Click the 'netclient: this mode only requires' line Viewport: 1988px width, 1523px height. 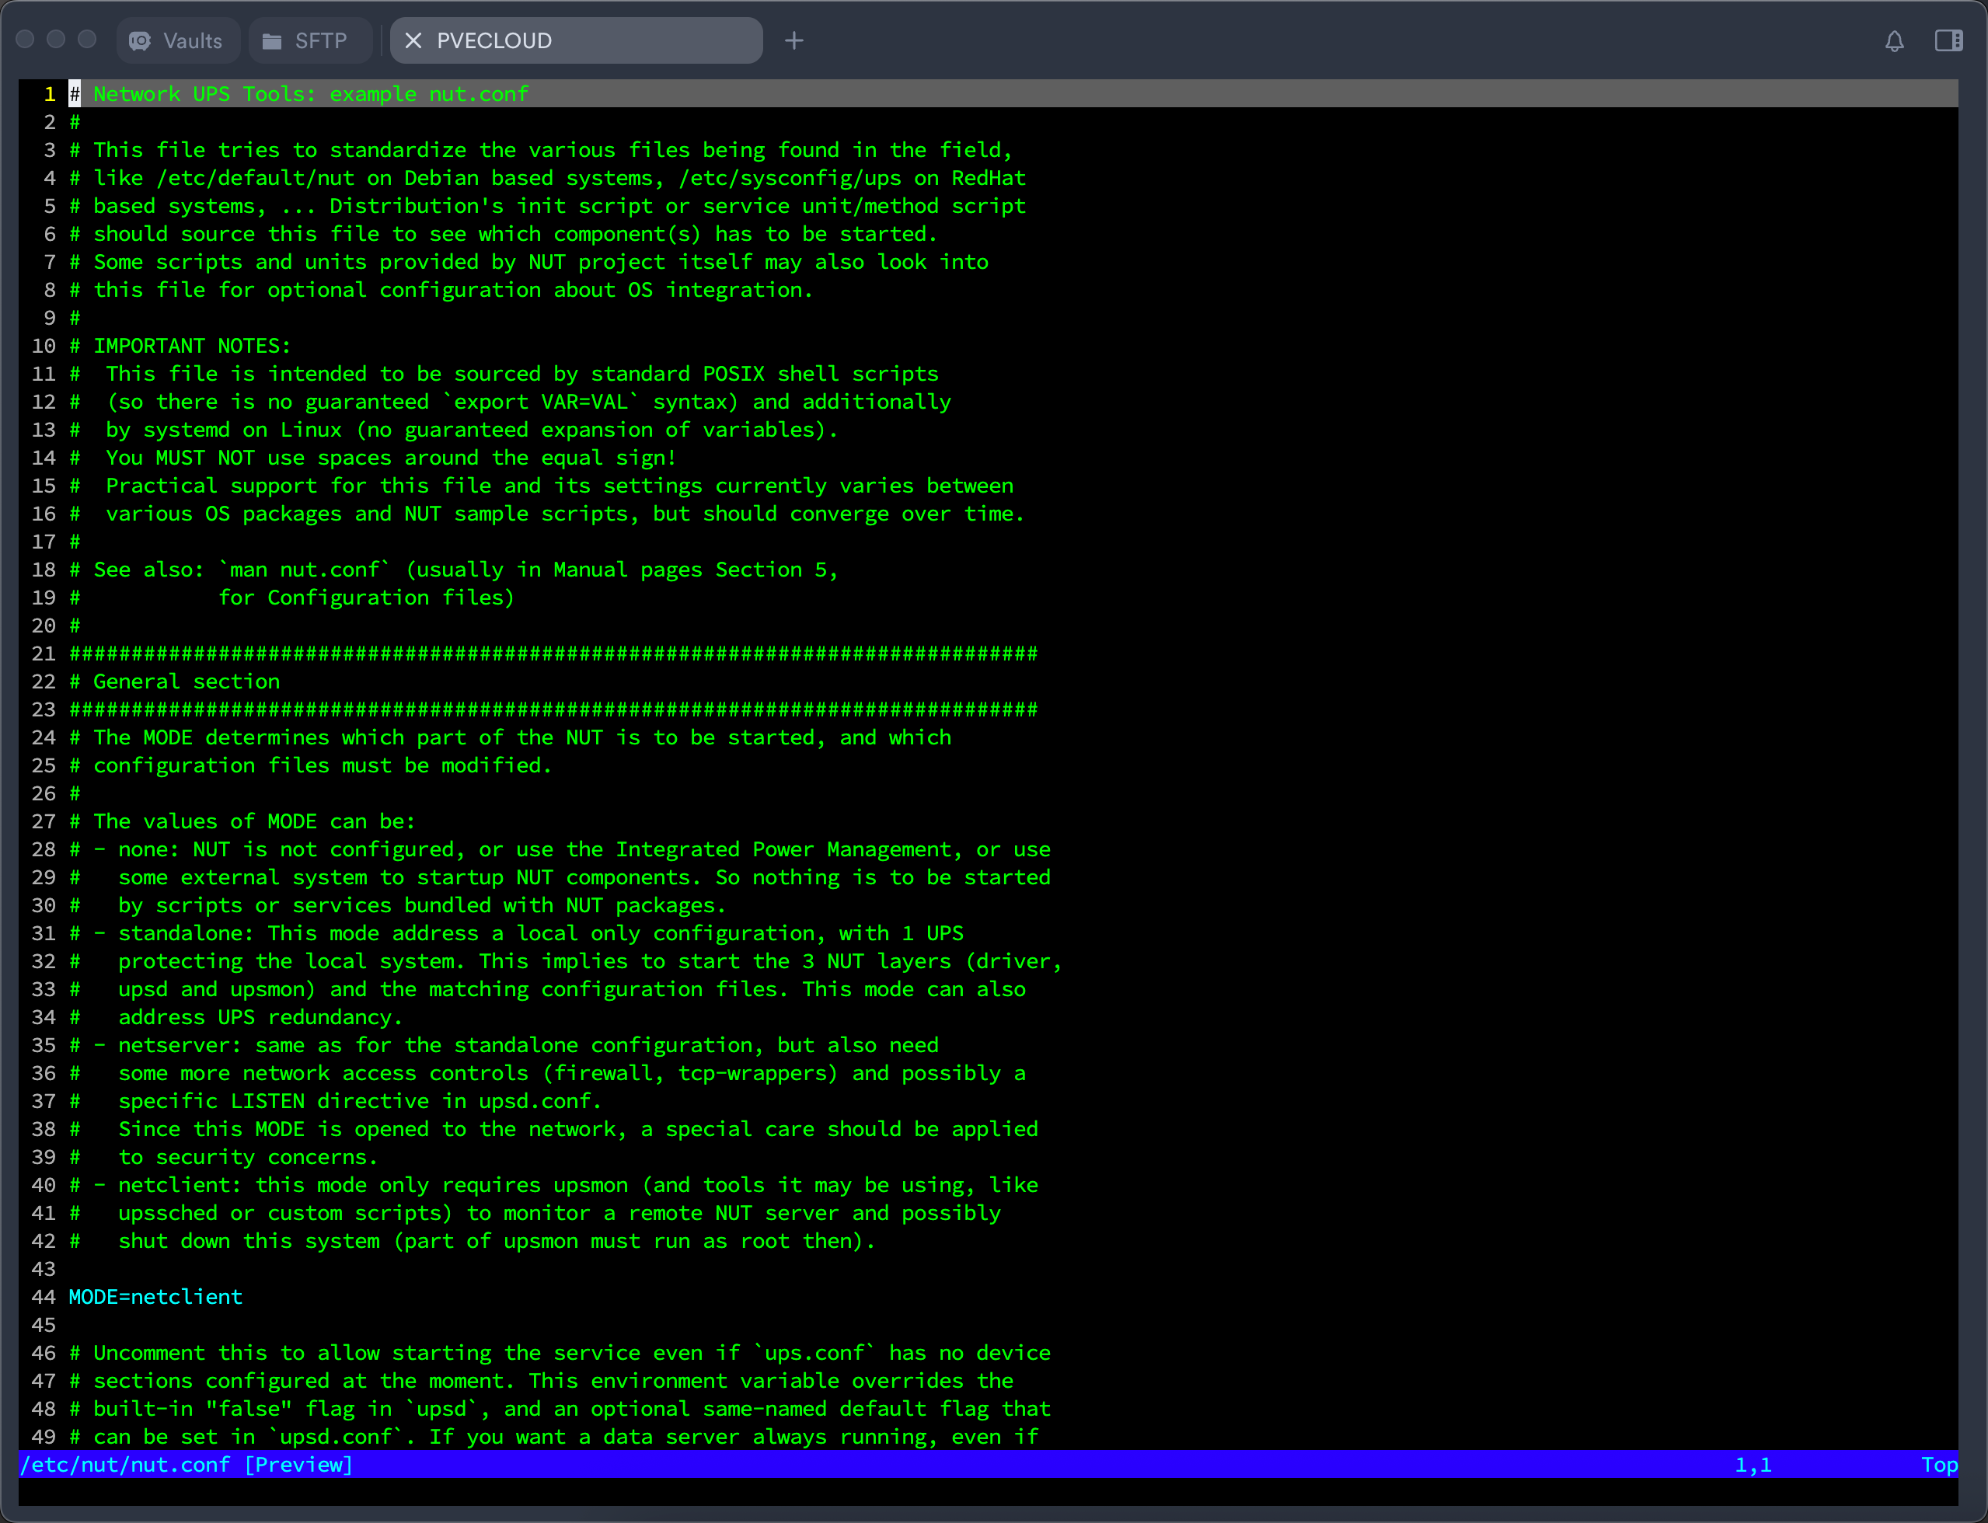(x=554, y=1185)
